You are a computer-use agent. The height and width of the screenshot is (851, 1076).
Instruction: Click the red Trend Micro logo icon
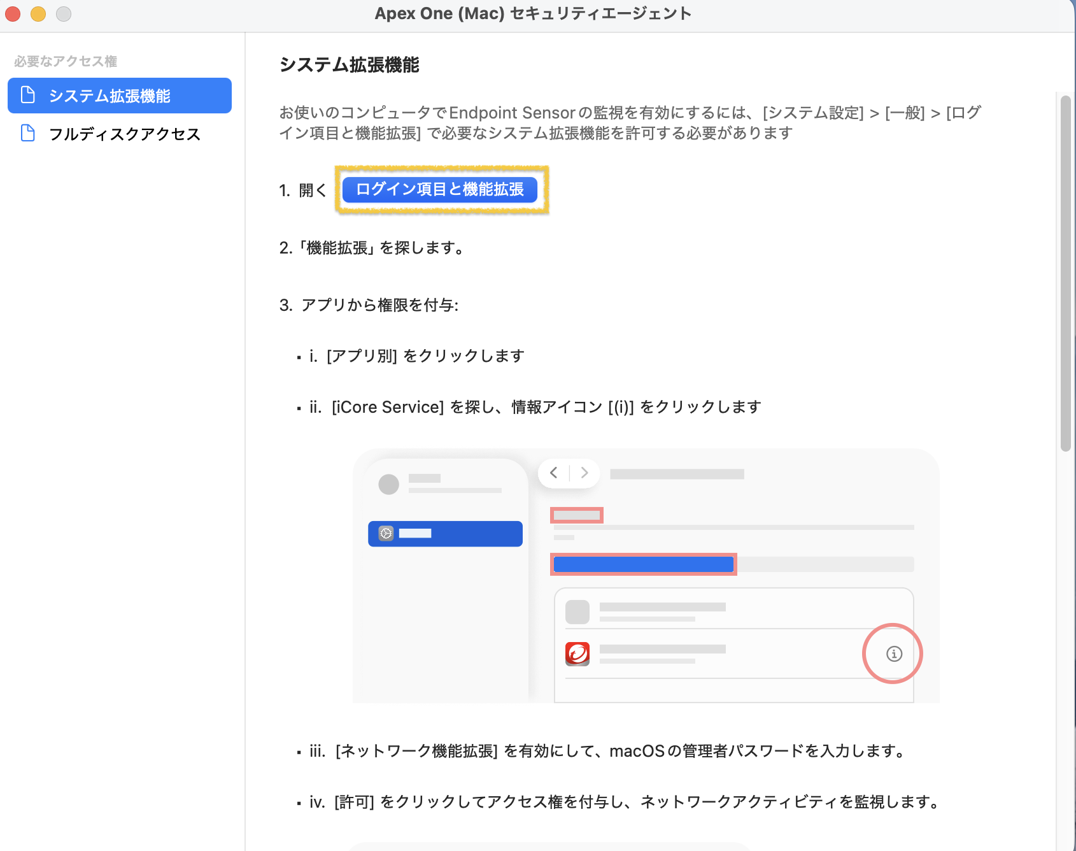coord(577,654)
